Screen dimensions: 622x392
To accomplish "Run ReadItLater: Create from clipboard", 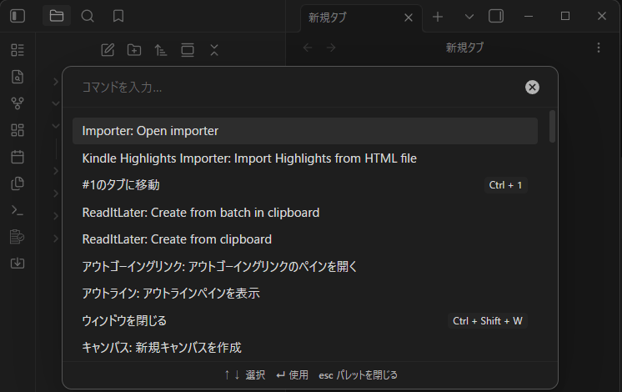I will coord(305,239).
